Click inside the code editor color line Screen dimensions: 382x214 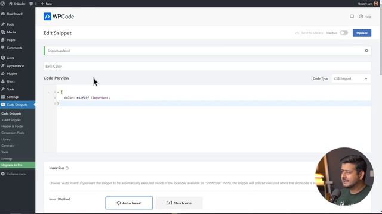87,97
